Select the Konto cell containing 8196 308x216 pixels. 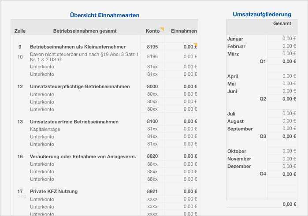pyautogui.click(x=152, y=56)
